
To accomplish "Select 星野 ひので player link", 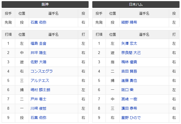I will tap(131, 118).
